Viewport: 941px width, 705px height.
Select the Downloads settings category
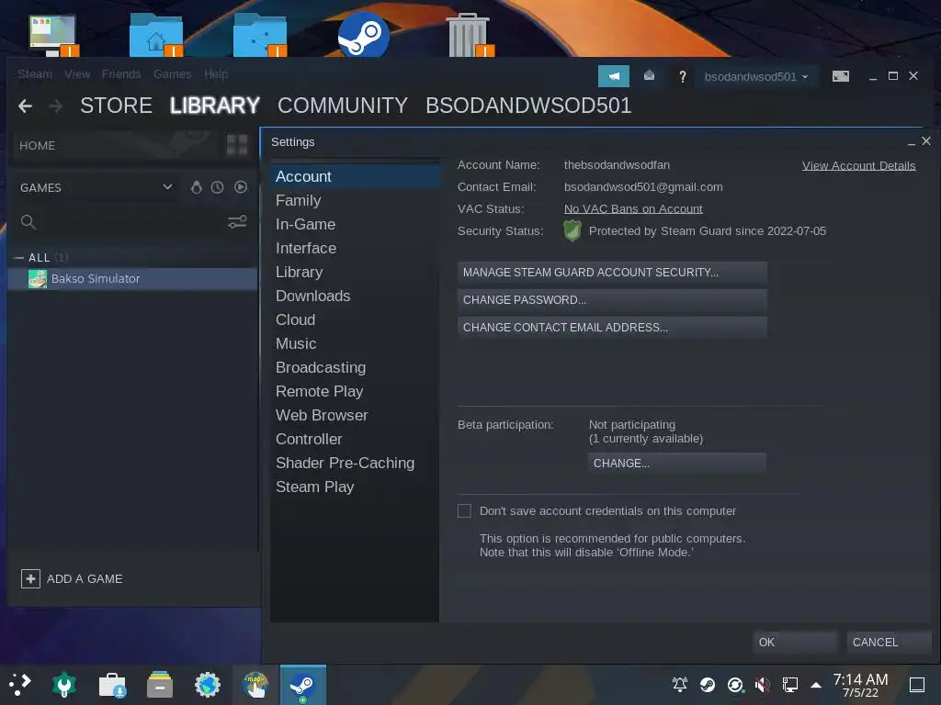point(356,297)
